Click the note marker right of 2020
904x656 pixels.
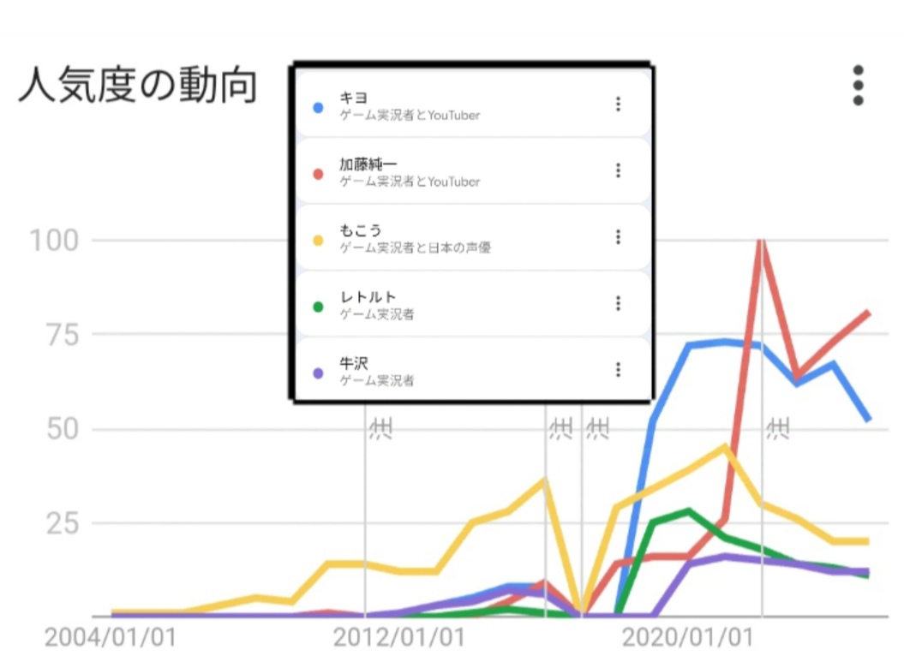[778, 429]
